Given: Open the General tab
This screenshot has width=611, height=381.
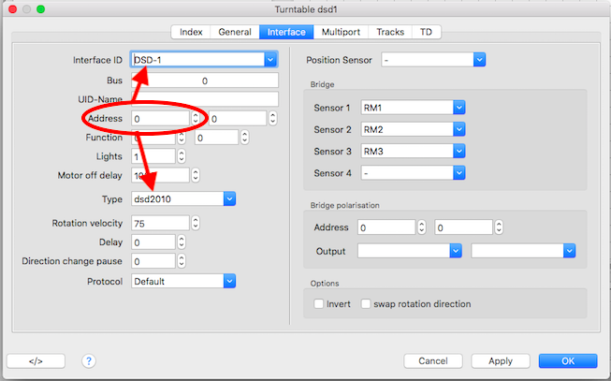Looking at the screenshot, I should [235, 32].
